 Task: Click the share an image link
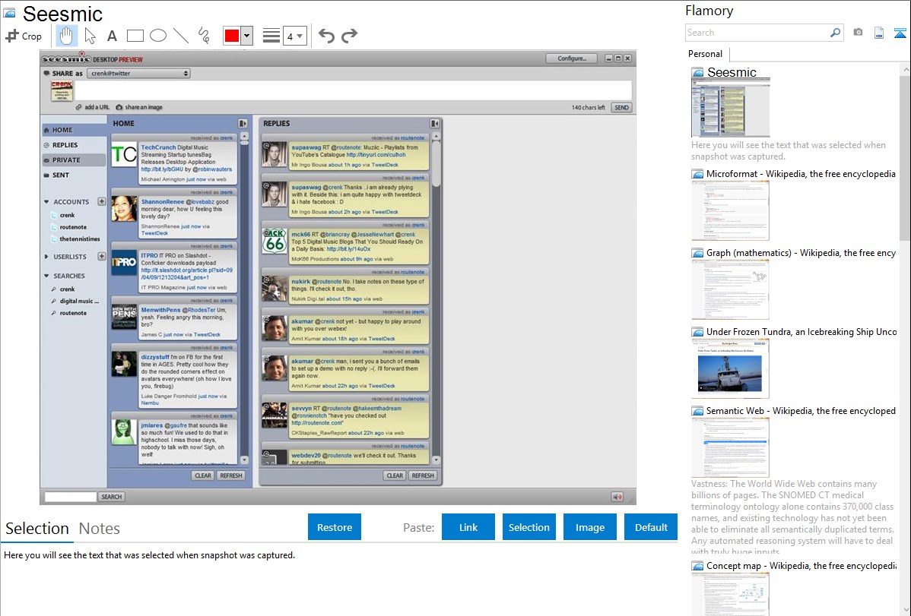139,107
